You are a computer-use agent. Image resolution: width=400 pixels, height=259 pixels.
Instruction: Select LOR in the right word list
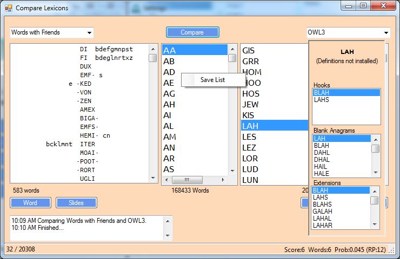tap(275, 159)
